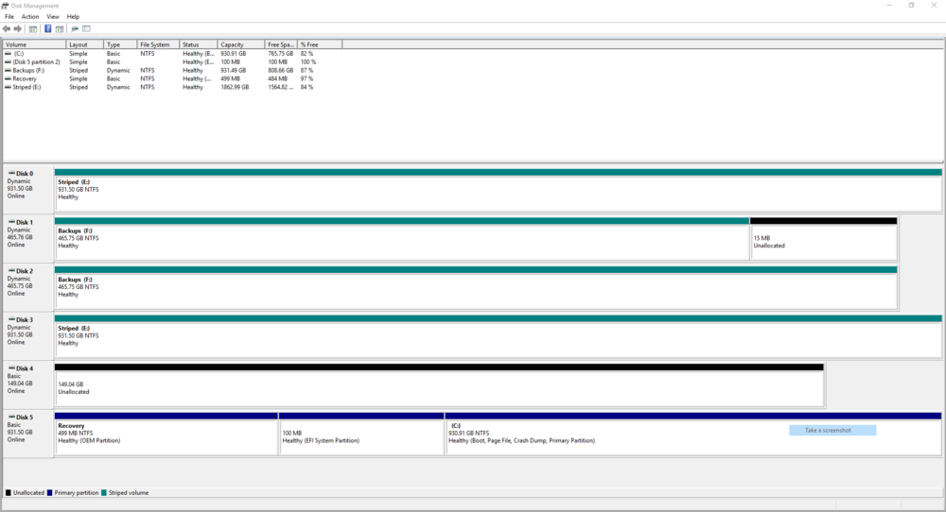Open the View menu

click(x=52, y=17)
